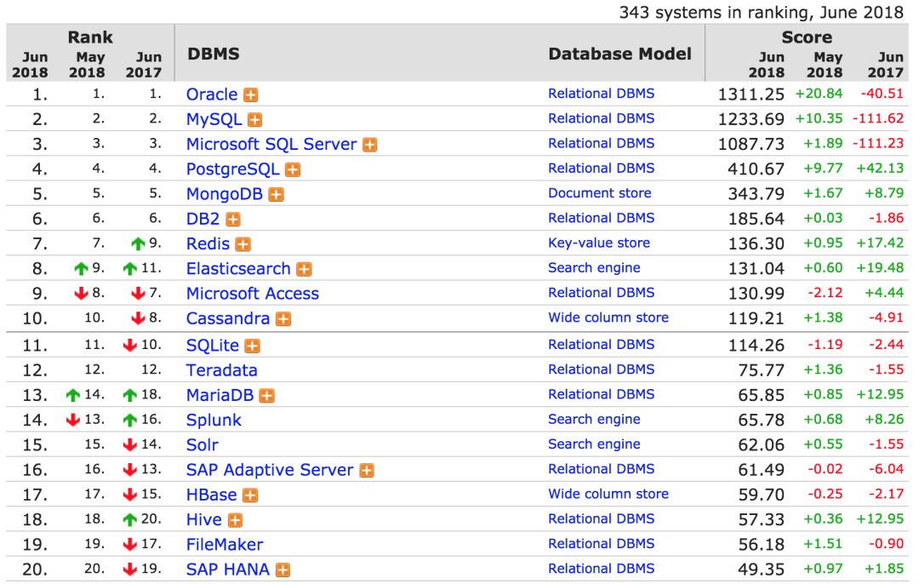Click the plus icon next to Elasticsearch
Viewport: 919px width, 584px height.
tap(304, 270)
